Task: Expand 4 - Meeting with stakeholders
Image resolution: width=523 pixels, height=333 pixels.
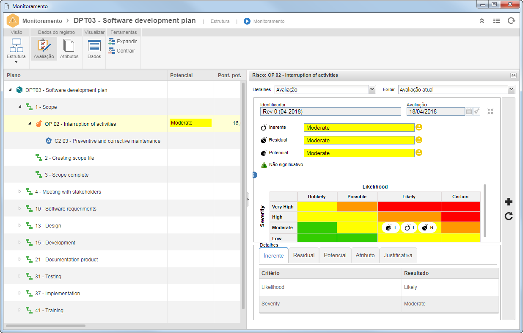Action: 19,191
